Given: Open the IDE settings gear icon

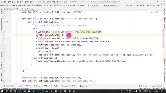Looking at the screenshot, I should [161, 5].
